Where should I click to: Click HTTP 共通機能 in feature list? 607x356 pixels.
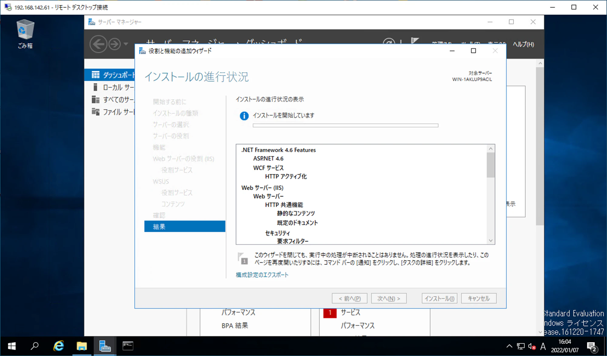[x=284, y=205]
